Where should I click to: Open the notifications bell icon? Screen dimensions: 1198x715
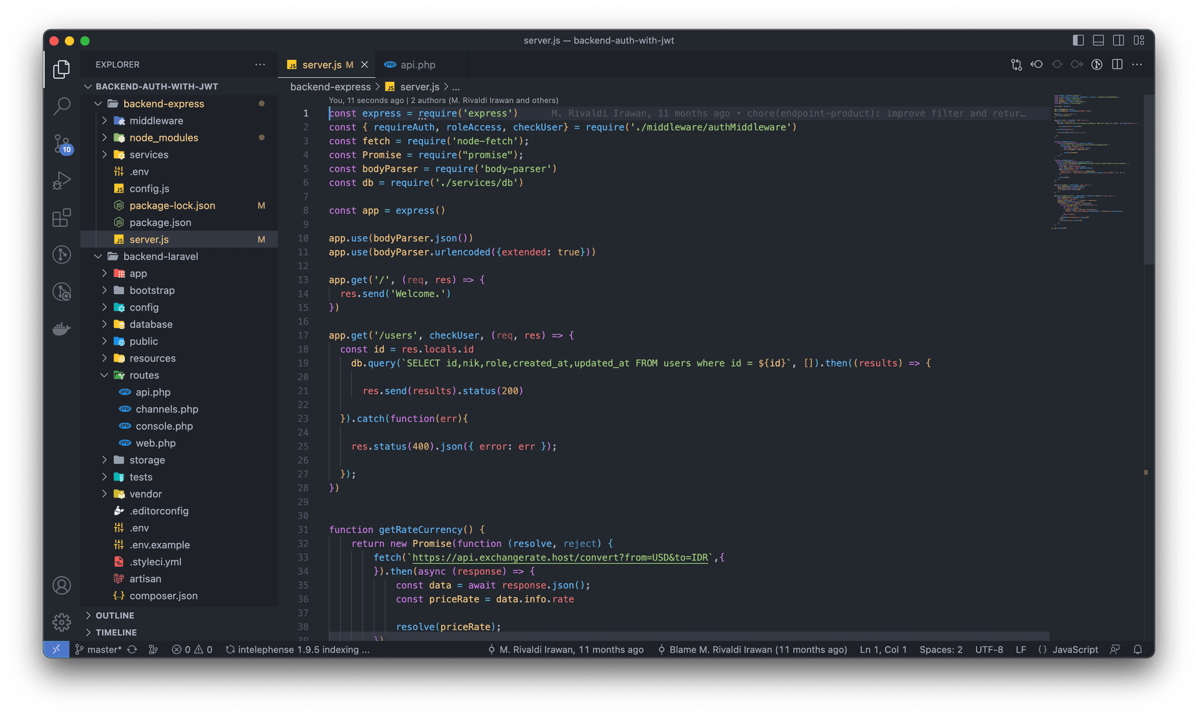tap(1137, 650)
